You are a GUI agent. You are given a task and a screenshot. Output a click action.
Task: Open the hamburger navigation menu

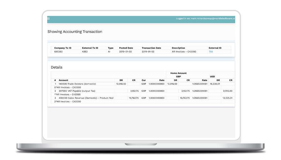click(x=48, y=19)
